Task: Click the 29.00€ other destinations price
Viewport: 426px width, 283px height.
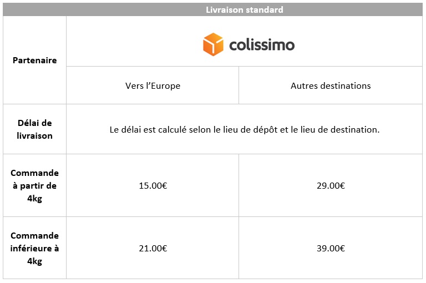Action: (331, 186)
